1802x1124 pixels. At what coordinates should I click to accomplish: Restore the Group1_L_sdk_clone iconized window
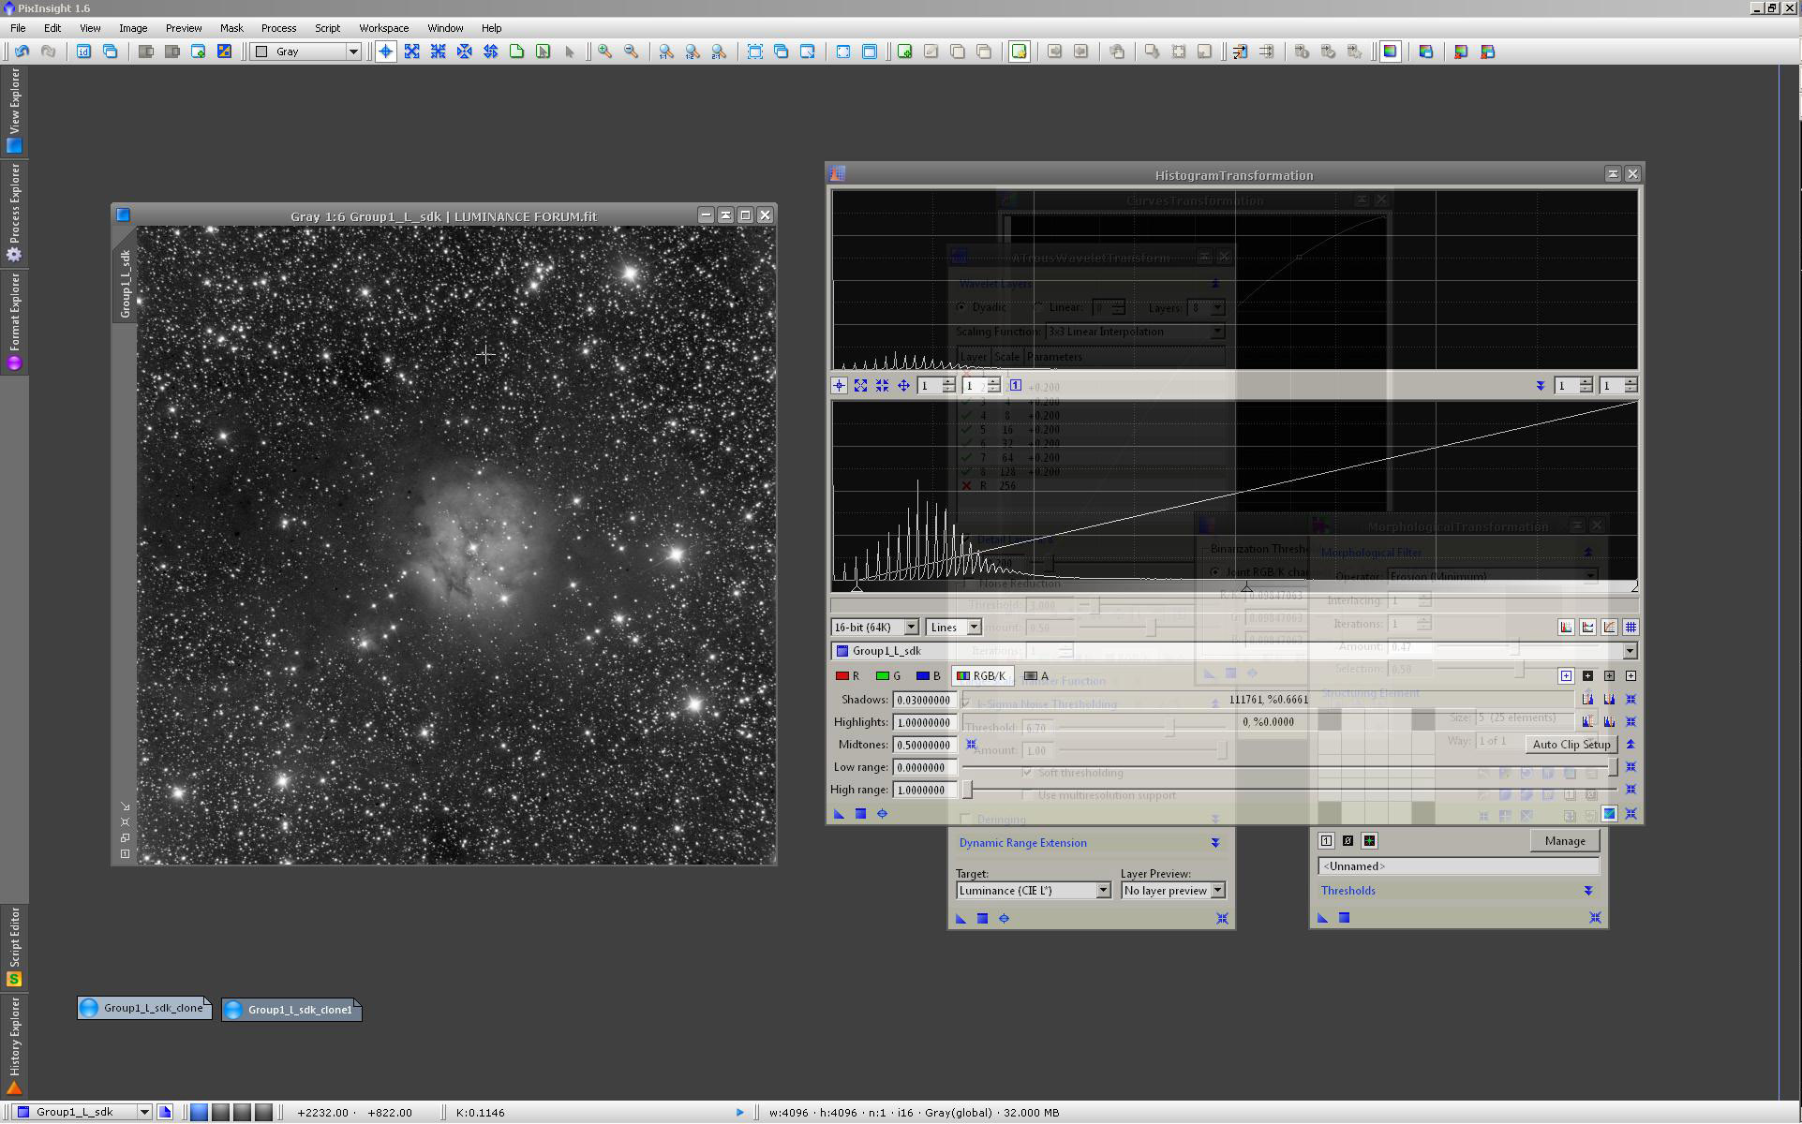[x=145, y=1009]
